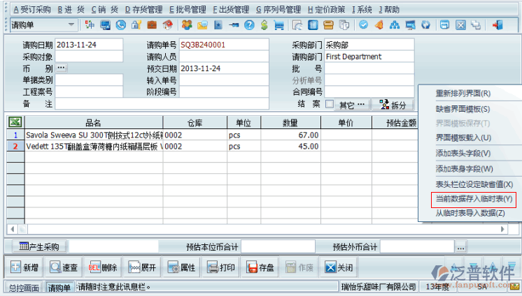The image size is (522, 296).
Task: Toggle the 结案 checkbox
Action: (x=329, y=104)
